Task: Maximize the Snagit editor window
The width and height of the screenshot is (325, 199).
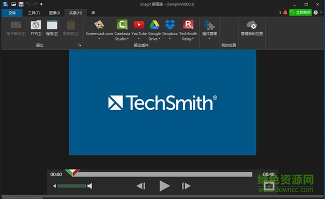Action: coord(306,4)
